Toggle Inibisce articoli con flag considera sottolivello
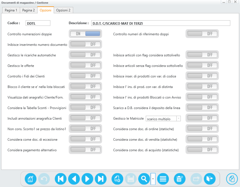 202,55
